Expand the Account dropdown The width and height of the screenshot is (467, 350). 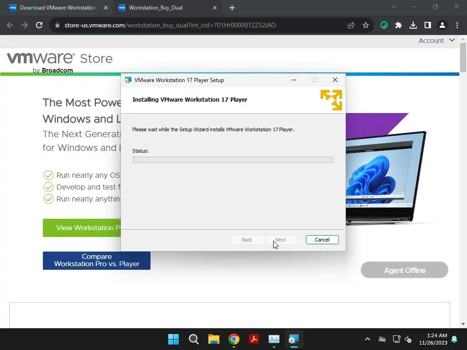(x=436, y=41)
